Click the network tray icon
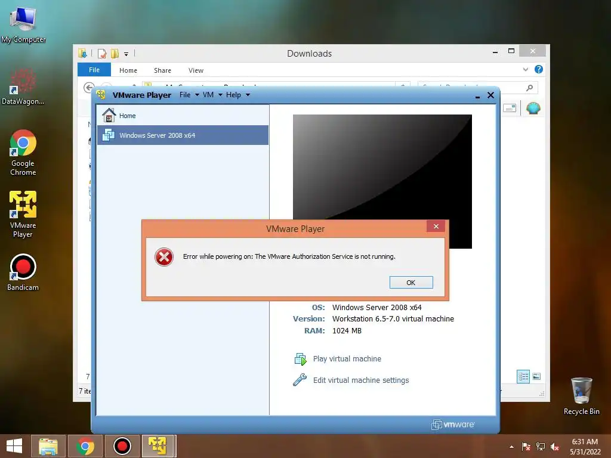 click(x=541, y=447)
